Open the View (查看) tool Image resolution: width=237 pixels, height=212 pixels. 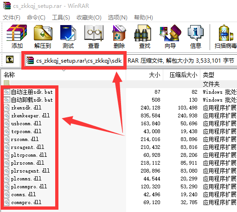tap(94, 37)
